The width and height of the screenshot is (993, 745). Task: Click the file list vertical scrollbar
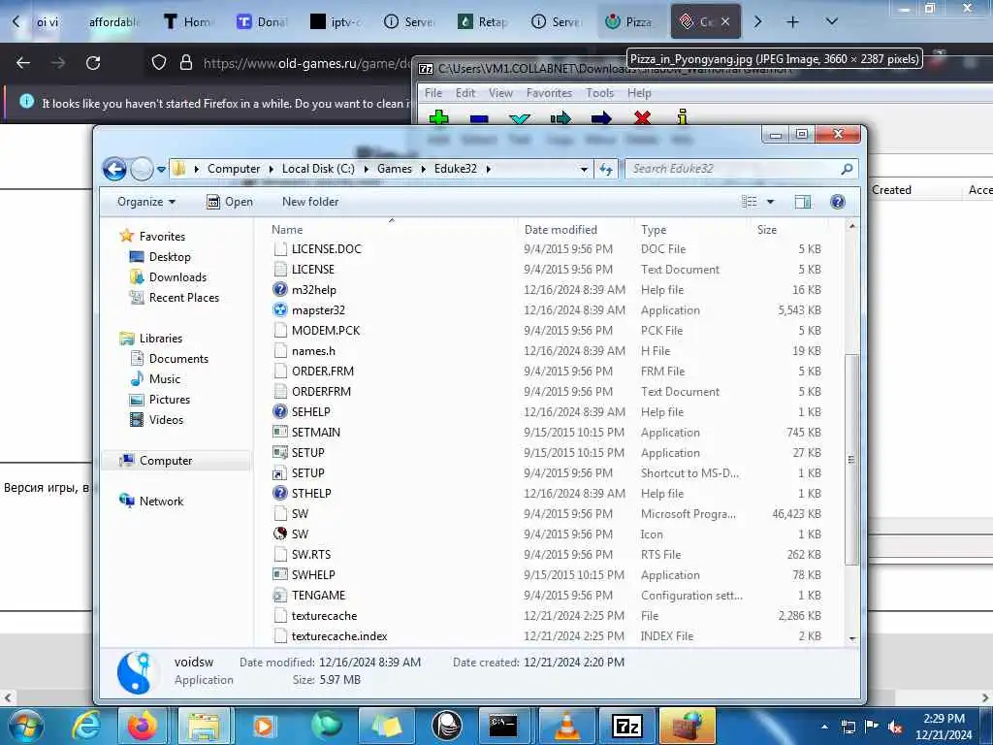[851, 459]
